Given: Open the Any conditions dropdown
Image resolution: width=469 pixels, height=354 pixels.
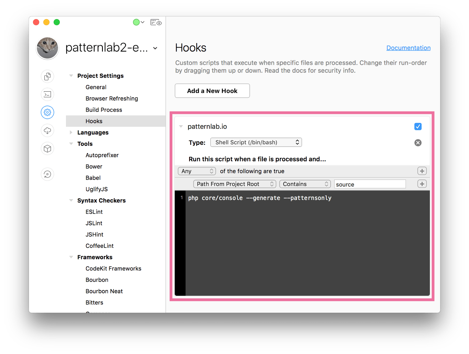Looking at the screenshot, I should pos(196,171).
